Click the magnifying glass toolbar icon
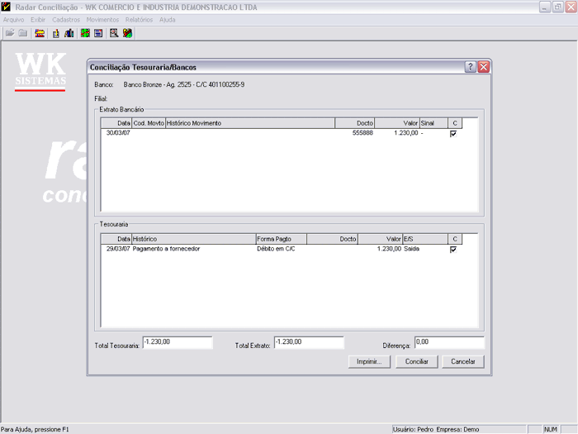This screenshot has width=578, height=434. (114, 33)
